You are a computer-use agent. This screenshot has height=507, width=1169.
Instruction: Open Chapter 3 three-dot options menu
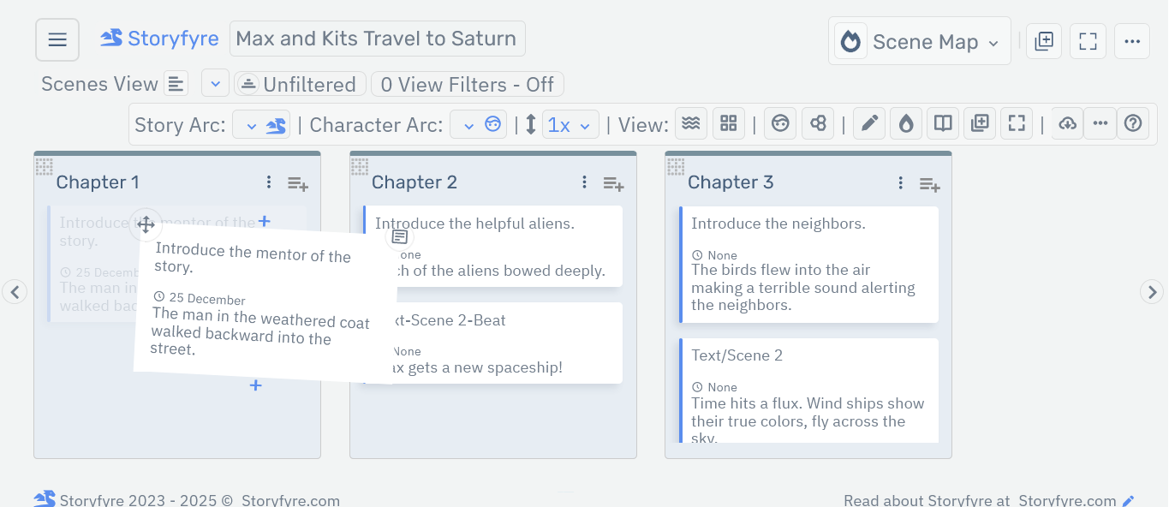pyautogui.click(x=900, y=182)
